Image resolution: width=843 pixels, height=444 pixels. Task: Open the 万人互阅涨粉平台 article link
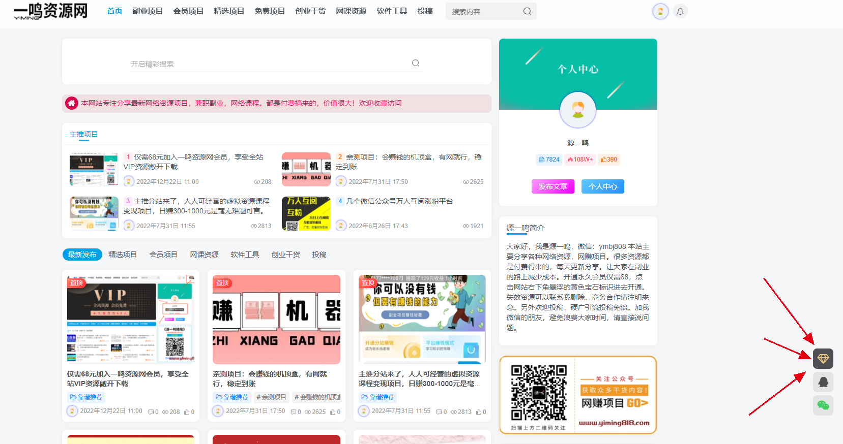coord(399,201)
